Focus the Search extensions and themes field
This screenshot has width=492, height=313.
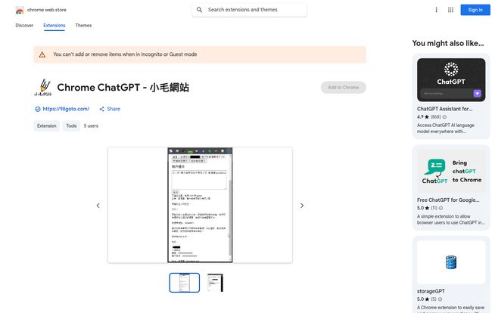[250, 10]
